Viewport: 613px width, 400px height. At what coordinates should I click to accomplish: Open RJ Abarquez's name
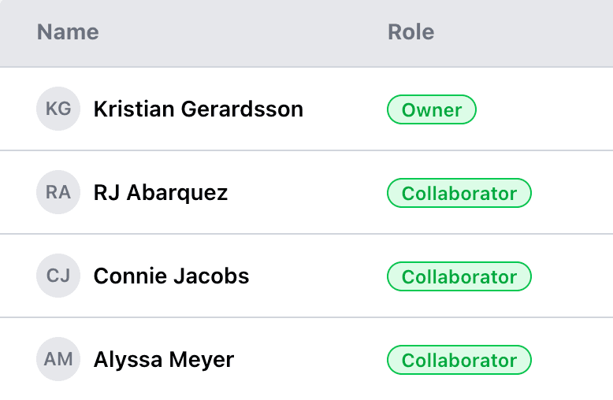tap(161, 192)
